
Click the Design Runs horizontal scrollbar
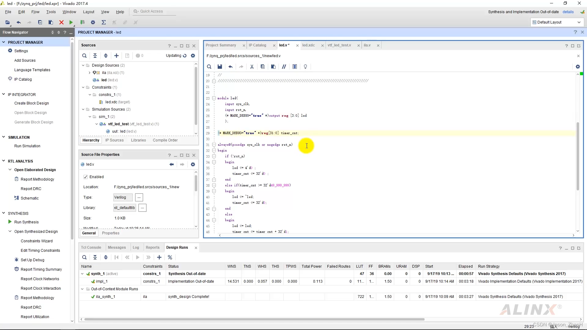coord(254,319)
